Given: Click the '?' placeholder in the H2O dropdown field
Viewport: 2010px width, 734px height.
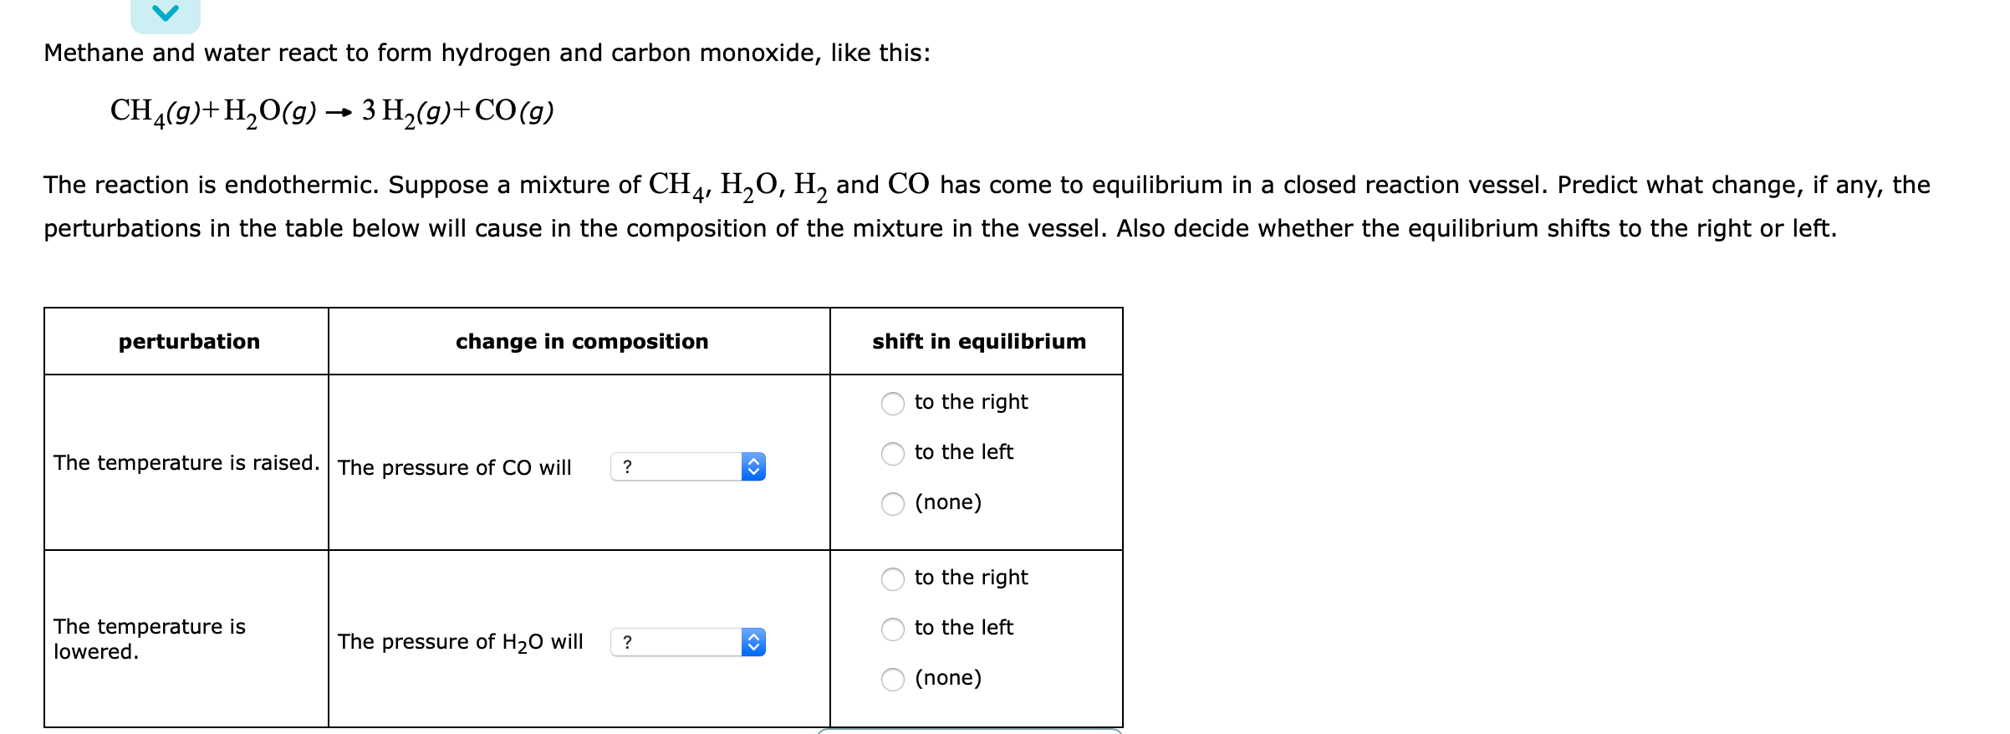Looking at the screenshot, I should coord(628,641).
